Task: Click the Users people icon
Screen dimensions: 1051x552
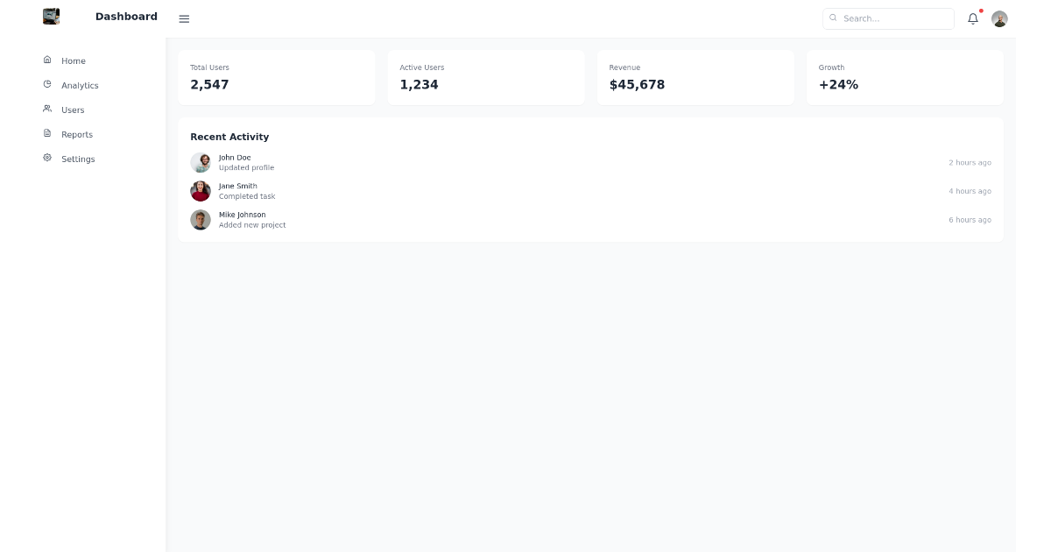Action: pyautogui.click(x=47, y=109)
